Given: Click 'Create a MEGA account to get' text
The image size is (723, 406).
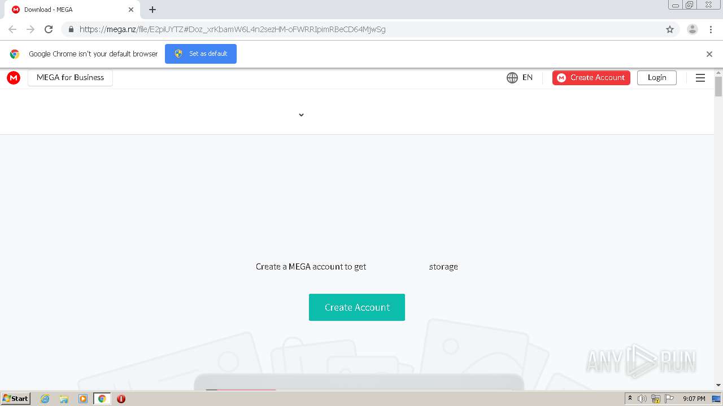Looking at the screenshot, I should point(311,267).
